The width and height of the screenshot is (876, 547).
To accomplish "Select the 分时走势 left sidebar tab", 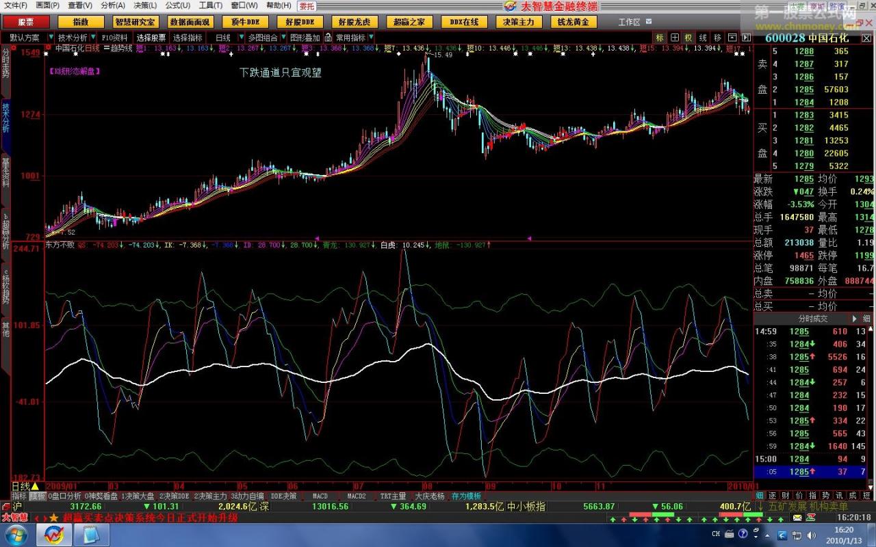I will click(x=5, y=65).
